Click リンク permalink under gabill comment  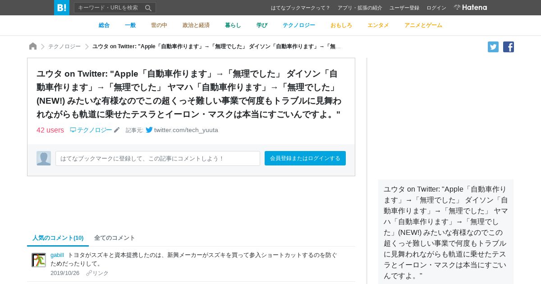[x=101, y=273]
